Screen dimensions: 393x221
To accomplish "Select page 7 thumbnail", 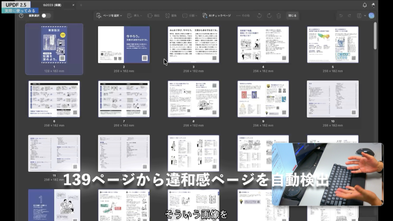I will click(124, 99).
